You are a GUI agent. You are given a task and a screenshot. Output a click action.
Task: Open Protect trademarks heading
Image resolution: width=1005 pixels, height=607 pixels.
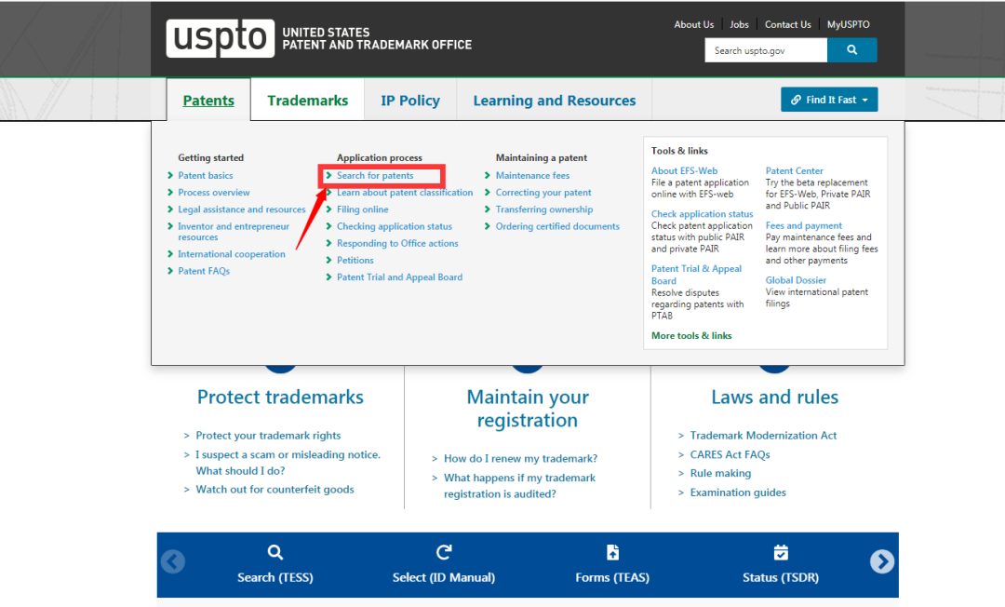point(280,397)
